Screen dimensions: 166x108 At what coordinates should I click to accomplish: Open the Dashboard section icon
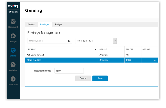tap(13, 22)
